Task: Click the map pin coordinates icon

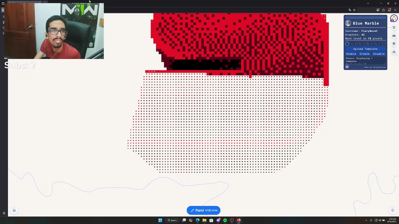Action: [347, 44]
